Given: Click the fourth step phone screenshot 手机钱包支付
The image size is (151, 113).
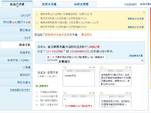Looking at the screenshot, I should 115,101.
